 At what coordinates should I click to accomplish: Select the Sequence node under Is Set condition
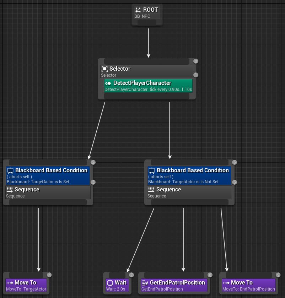tap(48, 192)
